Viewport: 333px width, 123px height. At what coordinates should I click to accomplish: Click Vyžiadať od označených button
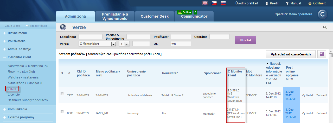point(291,54)
